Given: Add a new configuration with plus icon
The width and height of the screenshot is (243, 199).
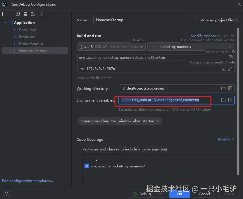Looking at the screenshot, I should pyautogui.click(x=3, y=14).
